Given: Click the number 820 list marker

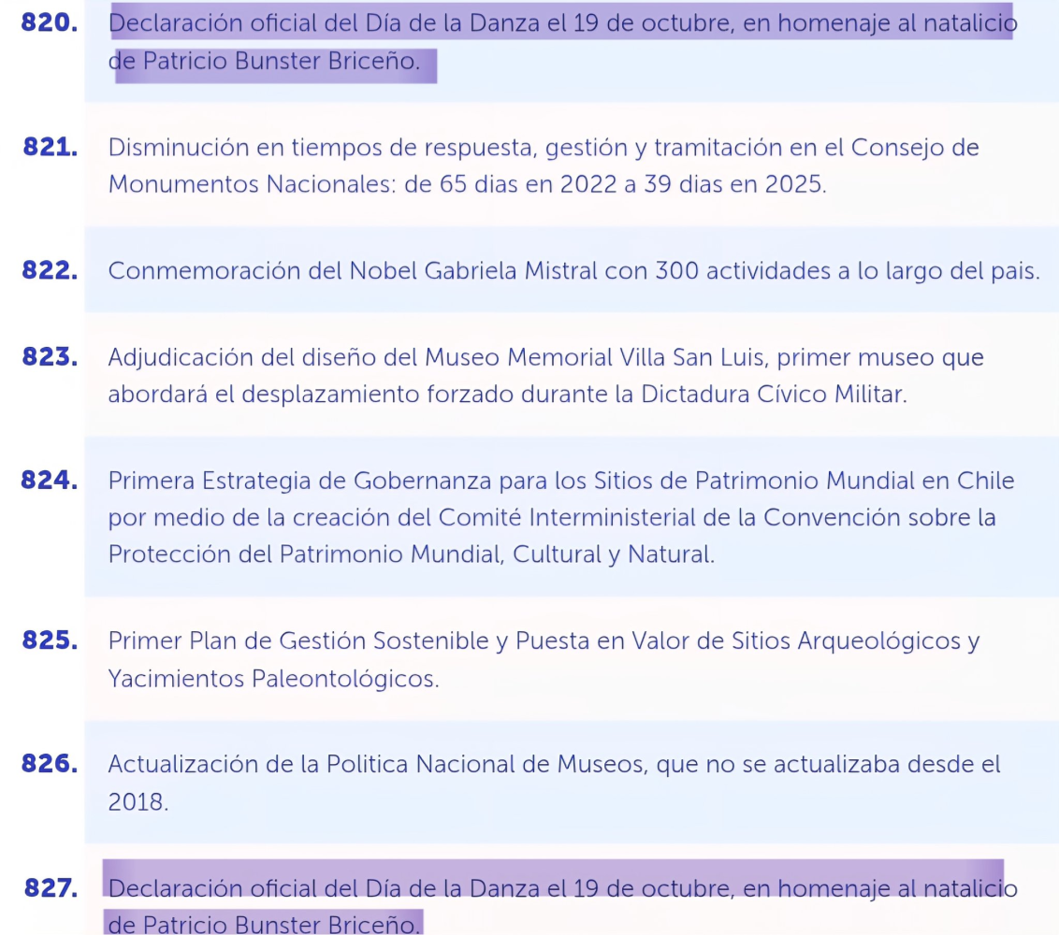Looking at the screenshot, I should tap(49, 23).
